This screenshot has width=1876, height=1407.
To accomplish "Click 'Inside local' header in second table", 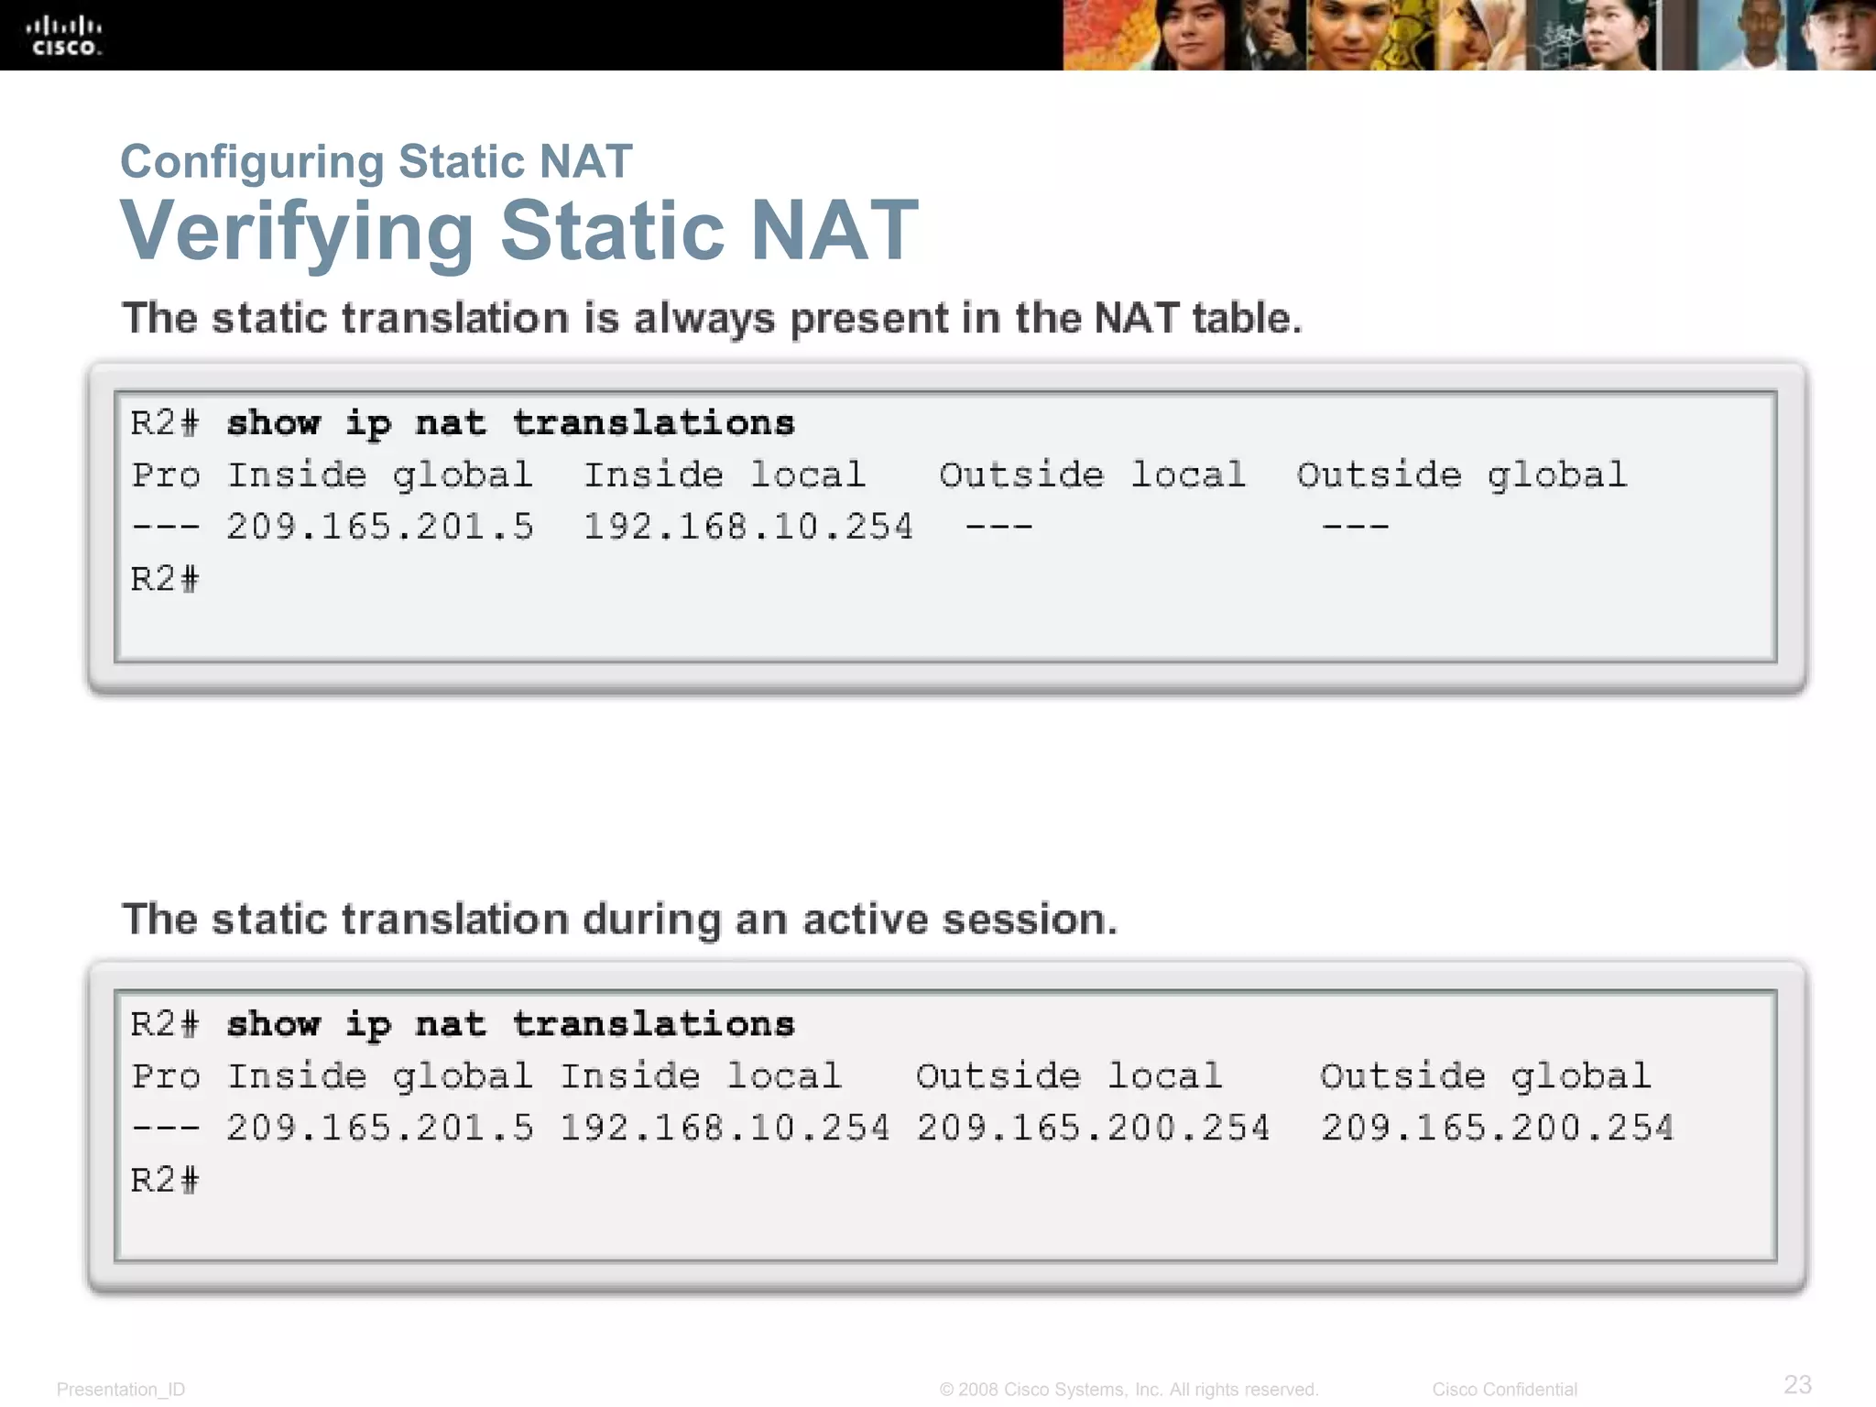I will coord(701,1075).
